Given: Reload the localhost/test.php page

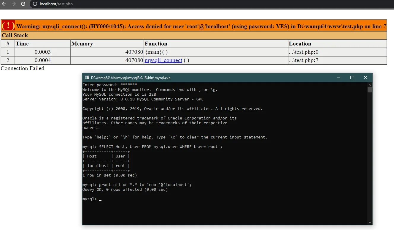Looking at the screenshot, I should (23, 4).
